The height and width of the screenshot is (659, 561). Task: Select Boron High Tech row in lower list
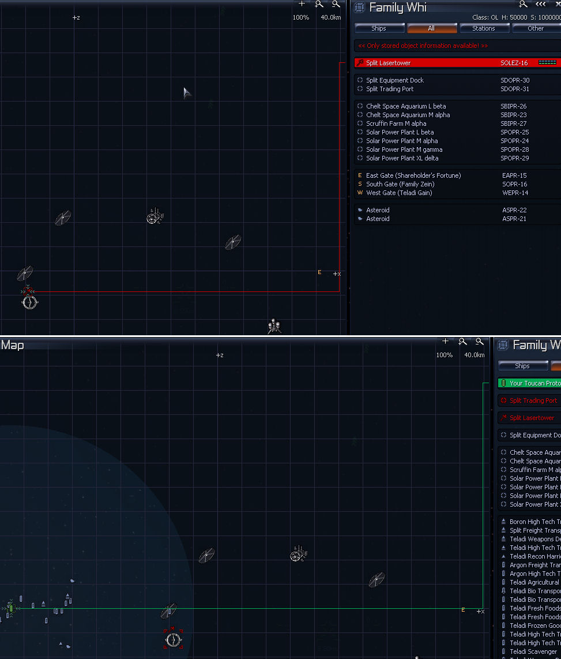(529, 522)
